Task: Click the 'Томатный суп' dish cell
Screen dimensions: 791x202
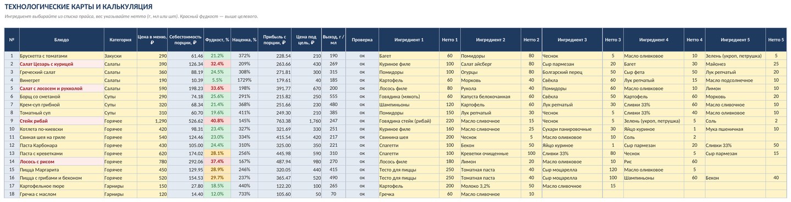Action: 62,113
